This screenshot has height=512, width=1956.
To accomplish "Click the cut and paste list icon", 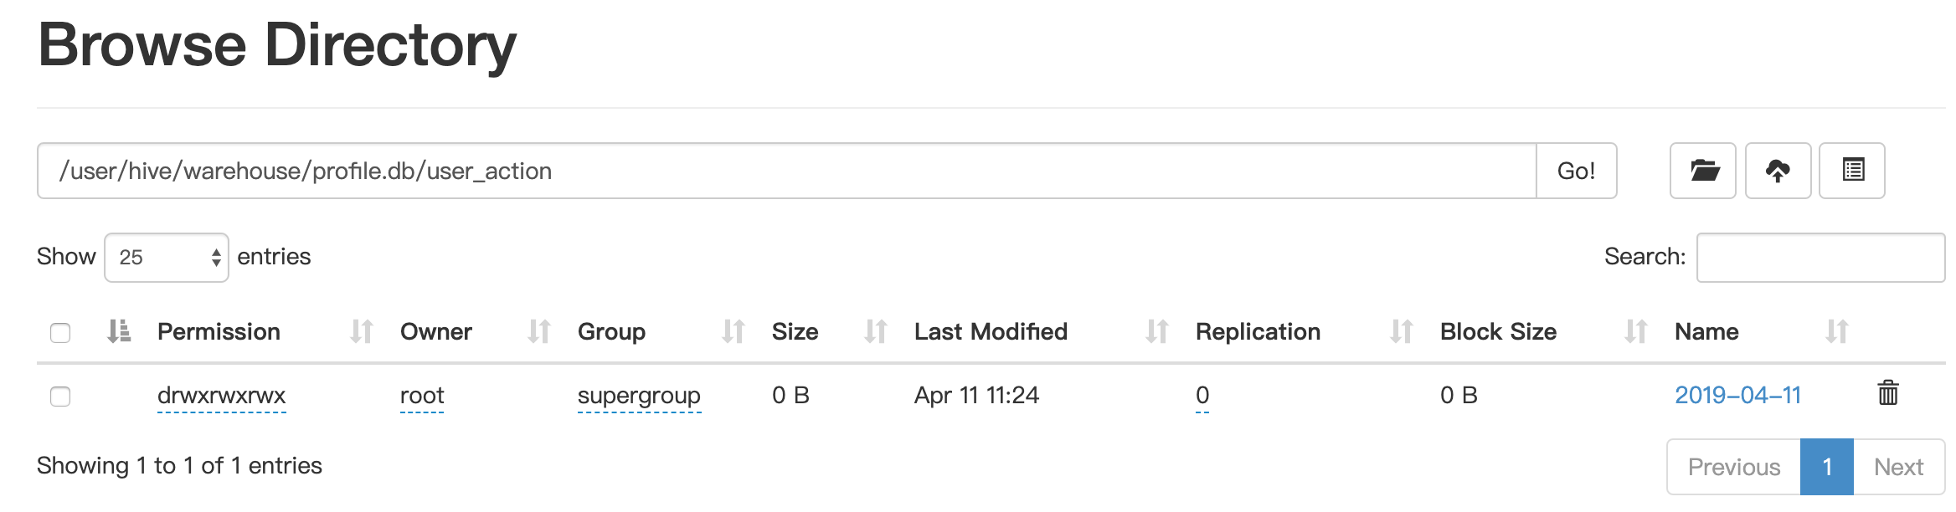I will 1852,171.
